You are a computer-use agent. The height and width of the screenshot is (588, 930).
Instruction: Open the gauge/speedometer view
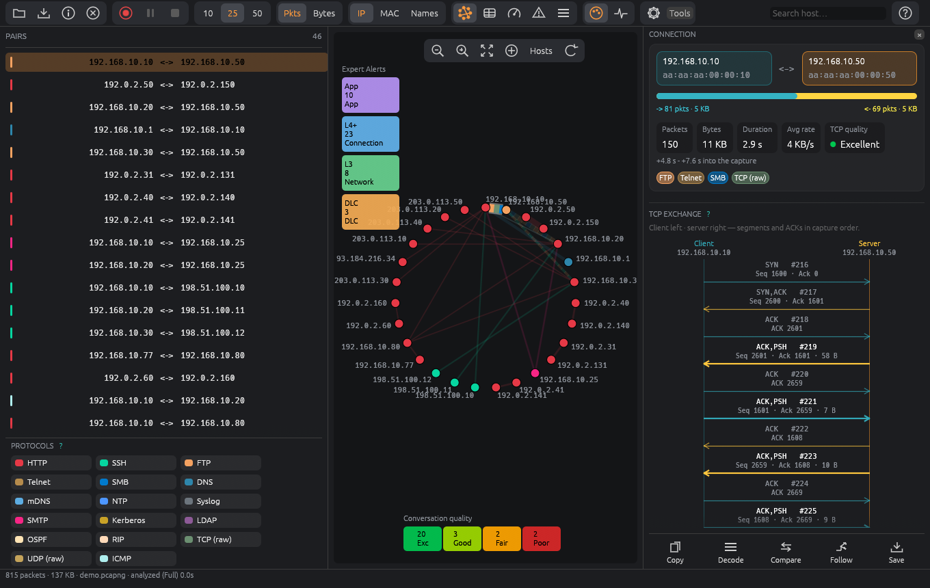[x=514, y=13]
